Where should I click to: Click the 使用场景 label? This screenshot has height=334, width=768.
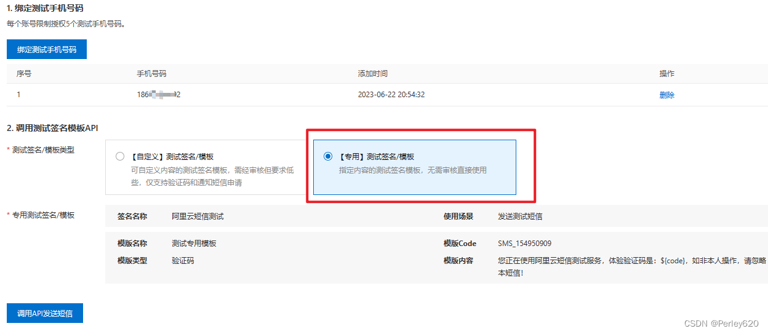(x=458, y=217)
